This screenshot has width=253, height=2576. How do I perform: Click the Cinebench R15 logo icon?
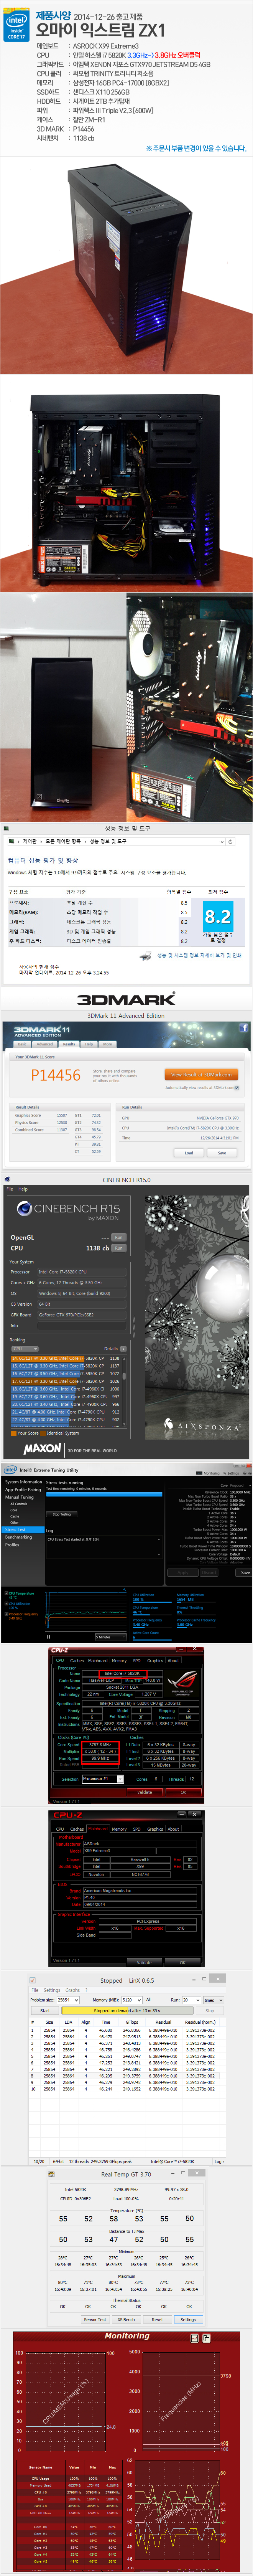point(24,1208)
